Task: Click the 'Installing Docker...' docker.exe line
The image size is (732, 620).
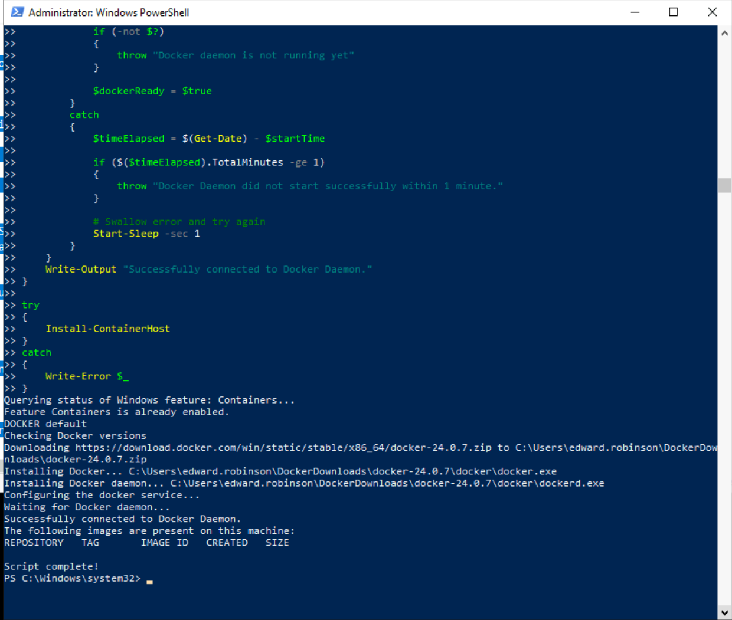Action: click(280, 472)
